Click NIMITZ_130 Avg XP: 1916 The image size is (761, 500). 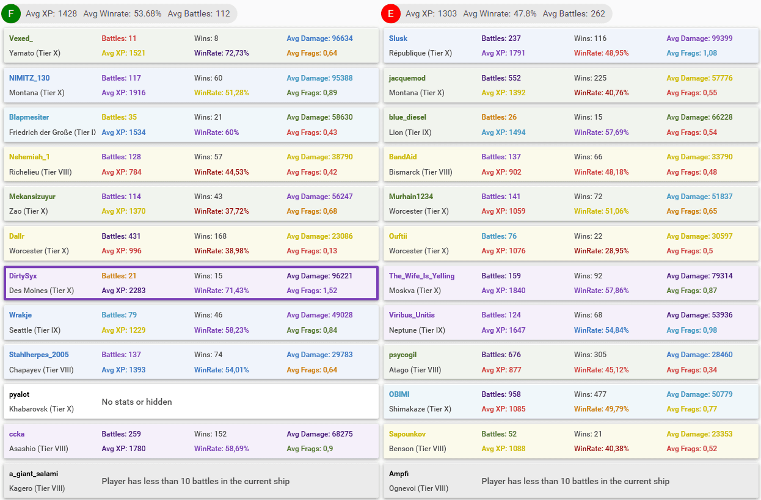tap(123, 93)
